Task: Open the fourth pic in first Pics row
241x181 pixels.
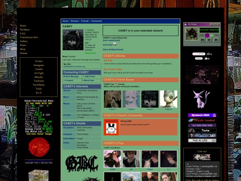Action: tap(169, 159)
